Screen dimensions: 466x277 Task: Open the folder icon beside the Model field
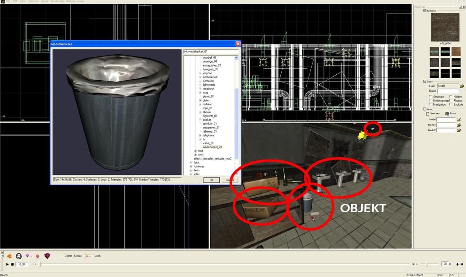(459, 120)
